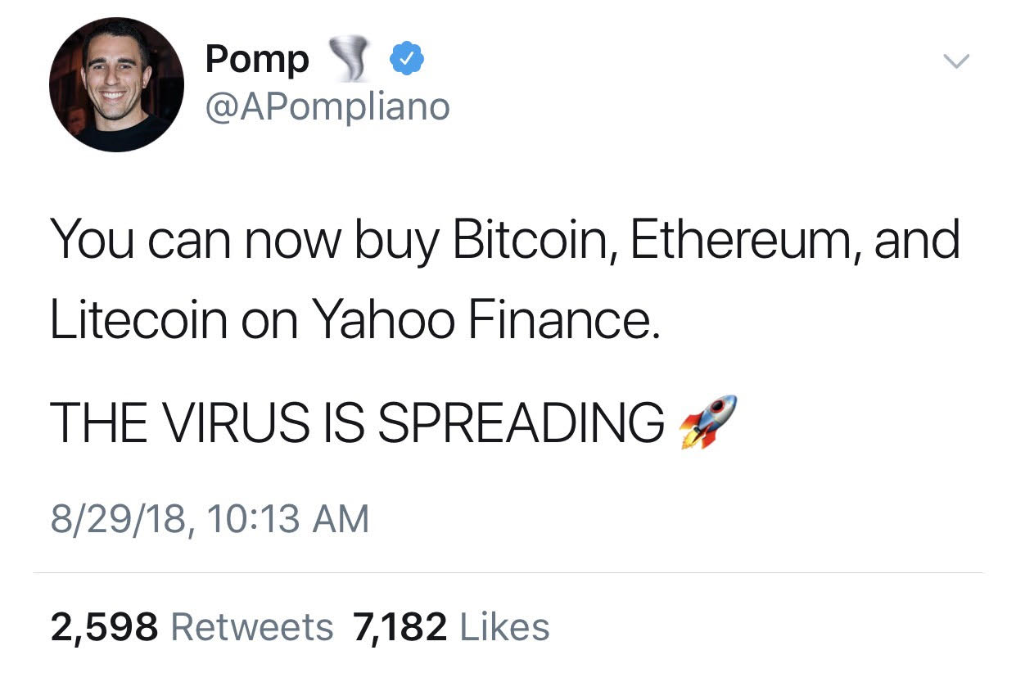Click the blue verified badge
Screen dimensions: 1016x673
405,59
